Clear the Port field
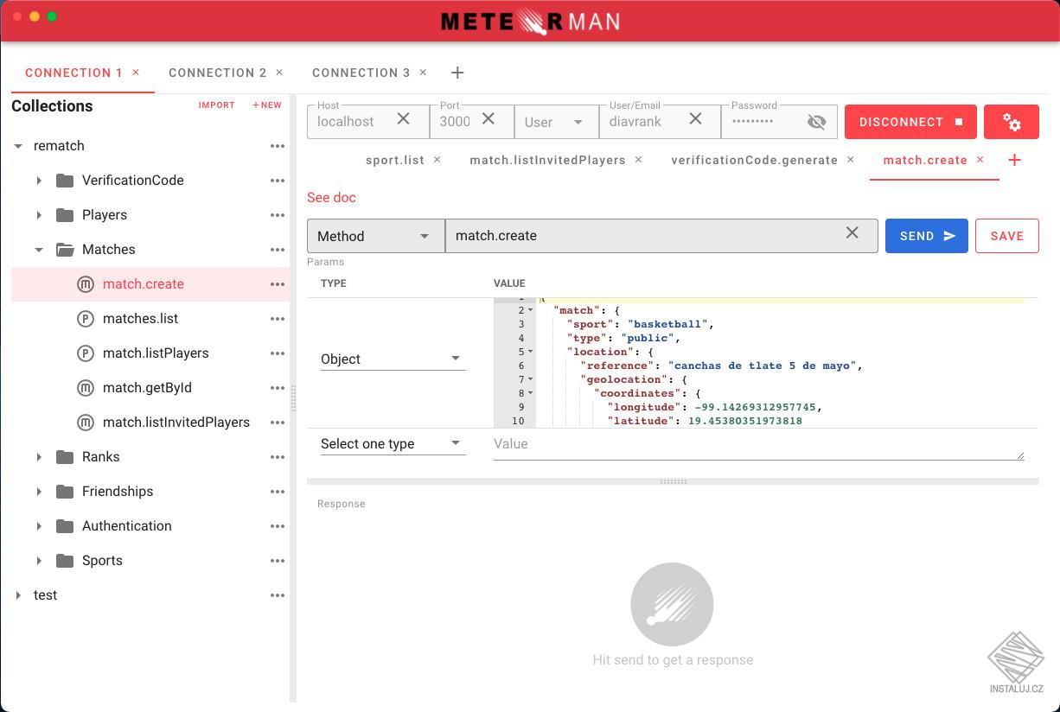This screenshot has width=1060, height=712. click(488, 119)
